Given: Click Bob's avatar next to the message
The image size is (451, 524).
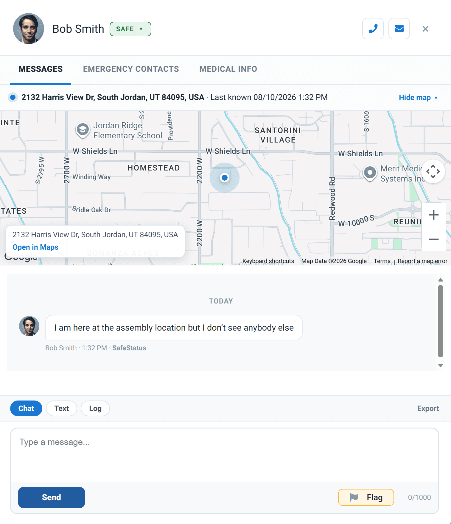Looking at the screenshot, I should pos(29,326).
